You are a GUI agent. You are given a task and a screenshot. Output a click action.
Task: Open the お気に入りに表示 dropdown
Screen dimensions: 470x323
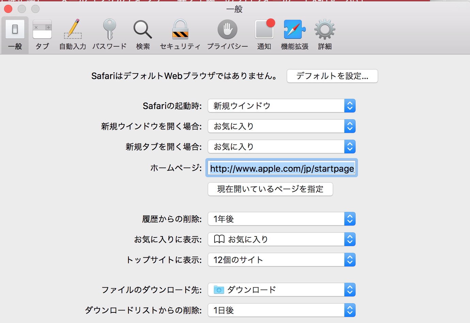click(x=282, y=239)
